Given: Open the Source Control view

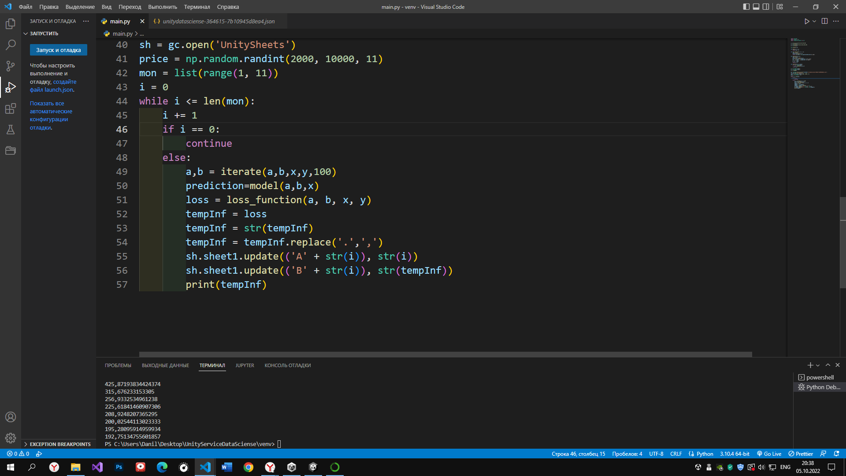Looking at the screenshot, I should pyautogui.click(x=11, y=66).
